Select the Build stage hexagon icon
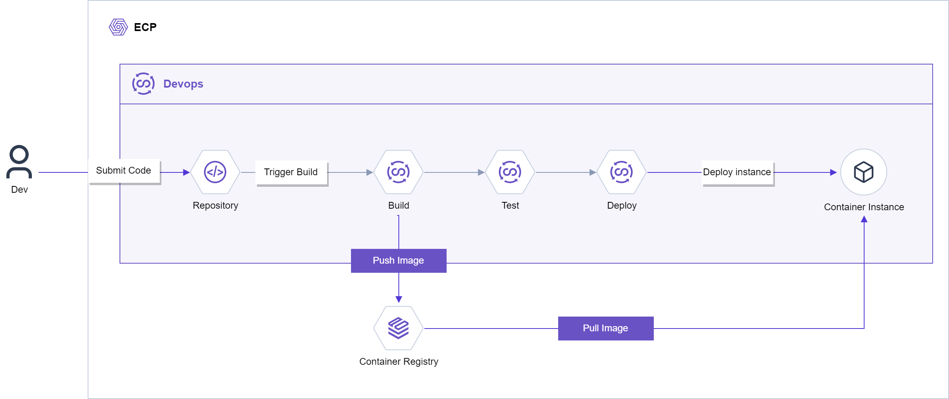Image resolution: width=949 pixels, height=399 pixels. (398, 172)
